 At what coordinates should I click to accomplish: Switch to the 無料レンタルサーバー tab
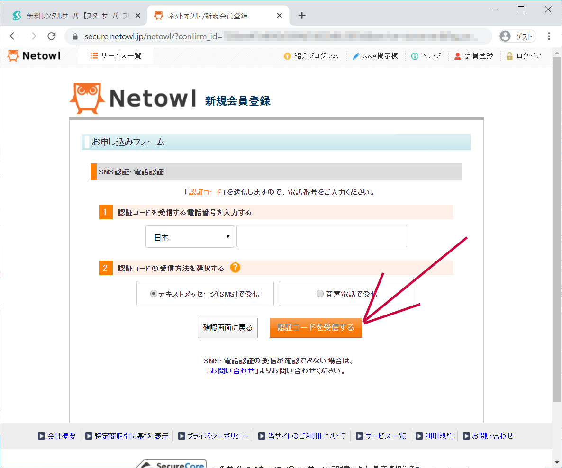click(x=73, y=16)
